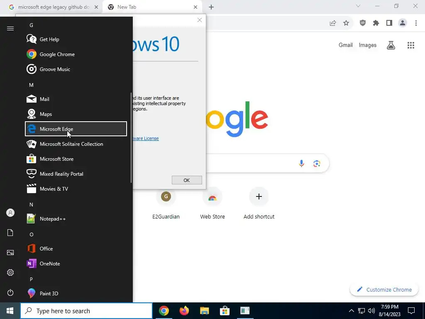Open the Mail app
425x319 pixels.
click(76, 99)
